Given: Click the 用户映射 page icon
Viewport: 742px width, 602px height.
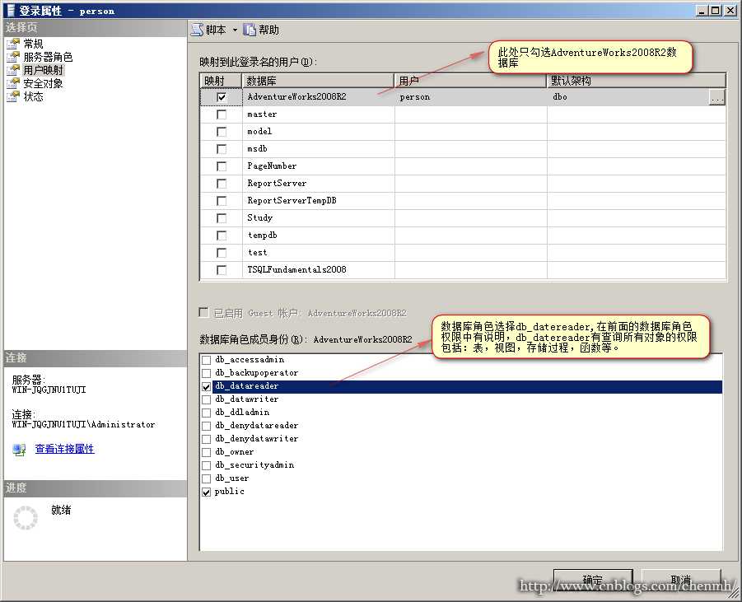Looking at the screenshot, I should pyautogui.click(x=13, y=71).
